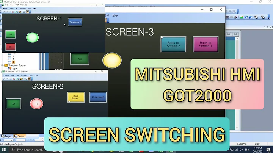Click yellow-highlighted toolbar icon in SCREEN-1 simulator
The image size is (273, 153).
pyautogui.click(x=28, y=12)
